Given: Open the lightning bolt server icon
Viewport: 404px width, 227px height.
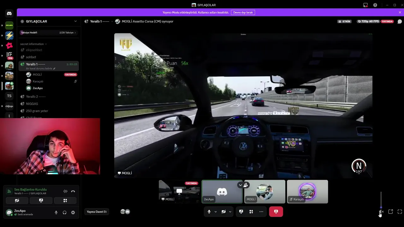Looking at the screenshot, I should (9, 35).
